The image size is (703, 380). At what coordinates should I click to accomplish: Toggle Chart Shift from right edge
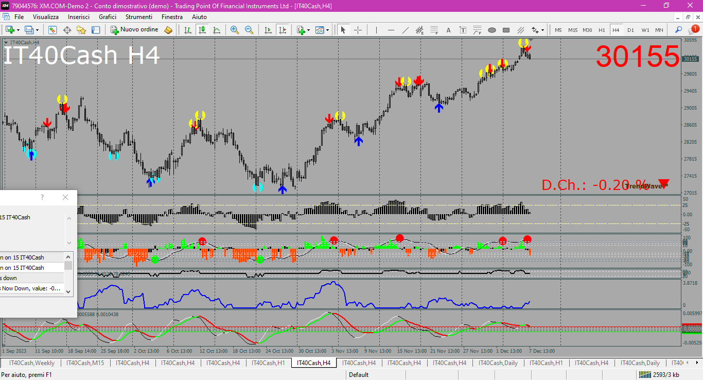282,30
